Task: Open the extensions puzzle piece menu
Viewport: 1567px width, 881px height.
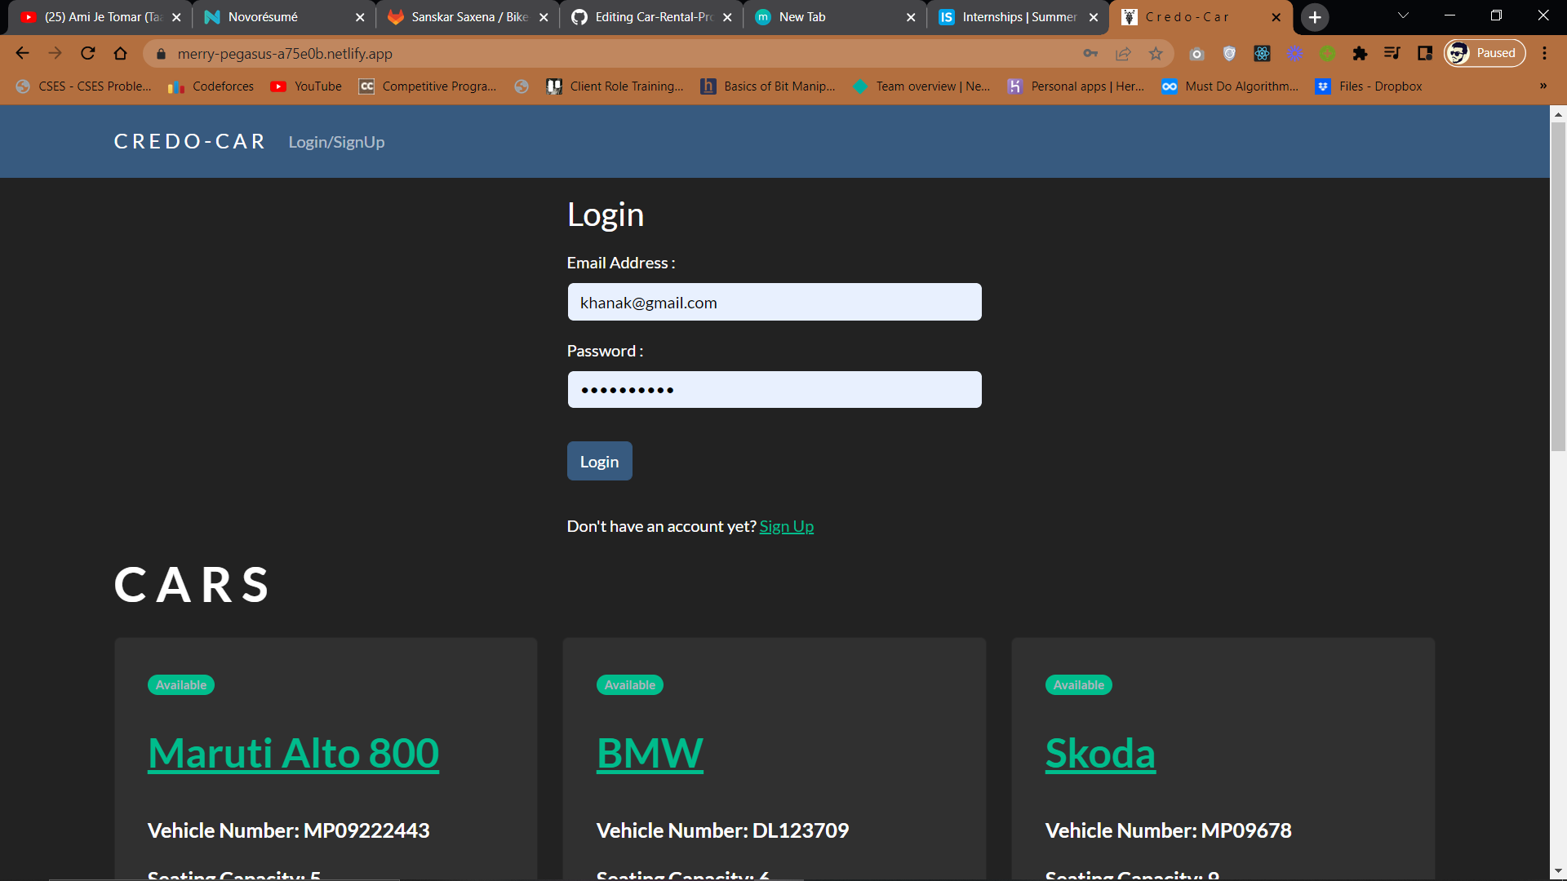Action: coord(1360,54)
